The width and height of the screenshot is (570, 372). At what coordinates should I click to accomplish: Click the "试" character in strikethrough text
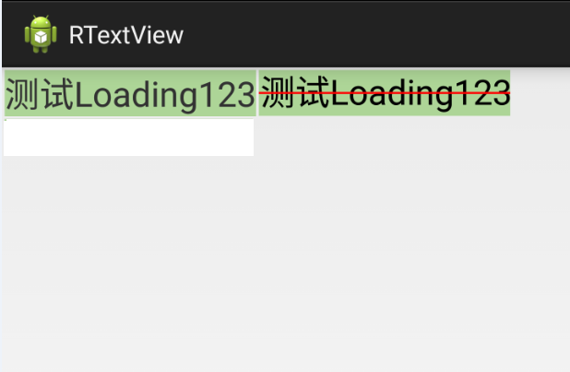(313, 92)
